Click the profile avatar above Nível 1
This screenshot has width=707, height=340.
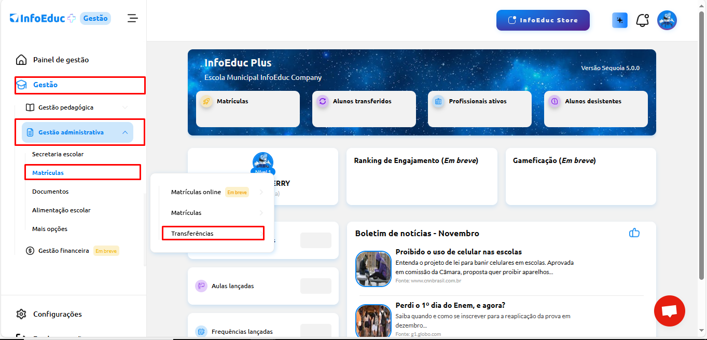pos(263,162)
